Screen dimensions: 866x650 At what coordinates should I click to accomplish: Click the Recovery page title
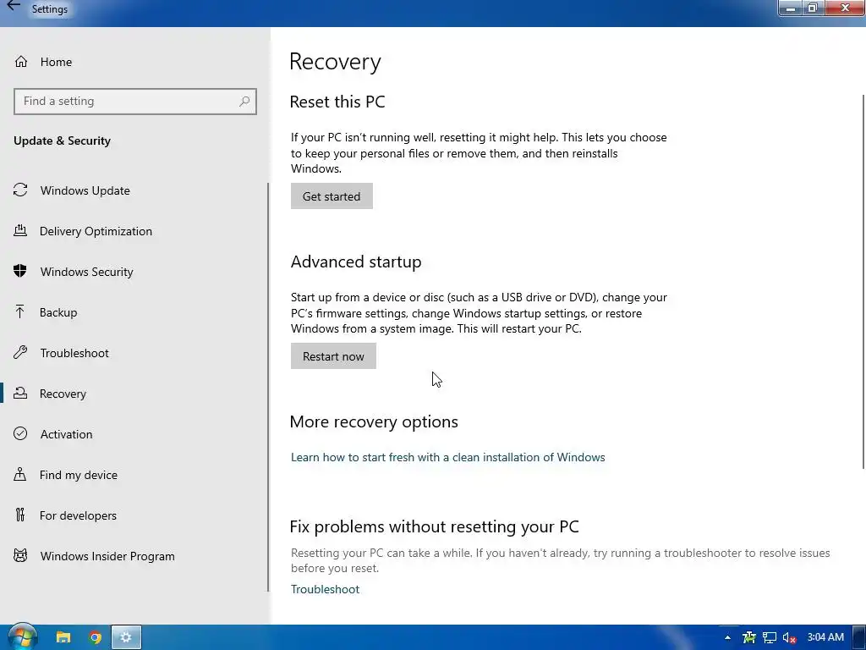(x=335, y=61)
